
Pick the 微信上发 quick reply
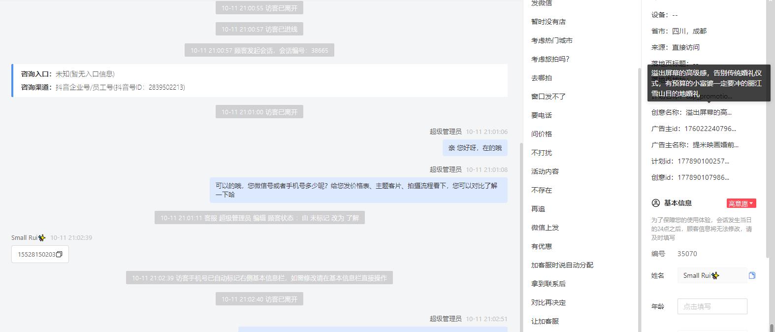click(x=545, y=228)
